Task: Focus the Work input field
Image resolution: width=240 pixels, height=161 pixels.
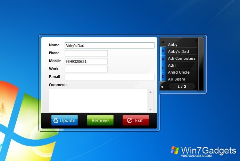Action: pos(86,69)
